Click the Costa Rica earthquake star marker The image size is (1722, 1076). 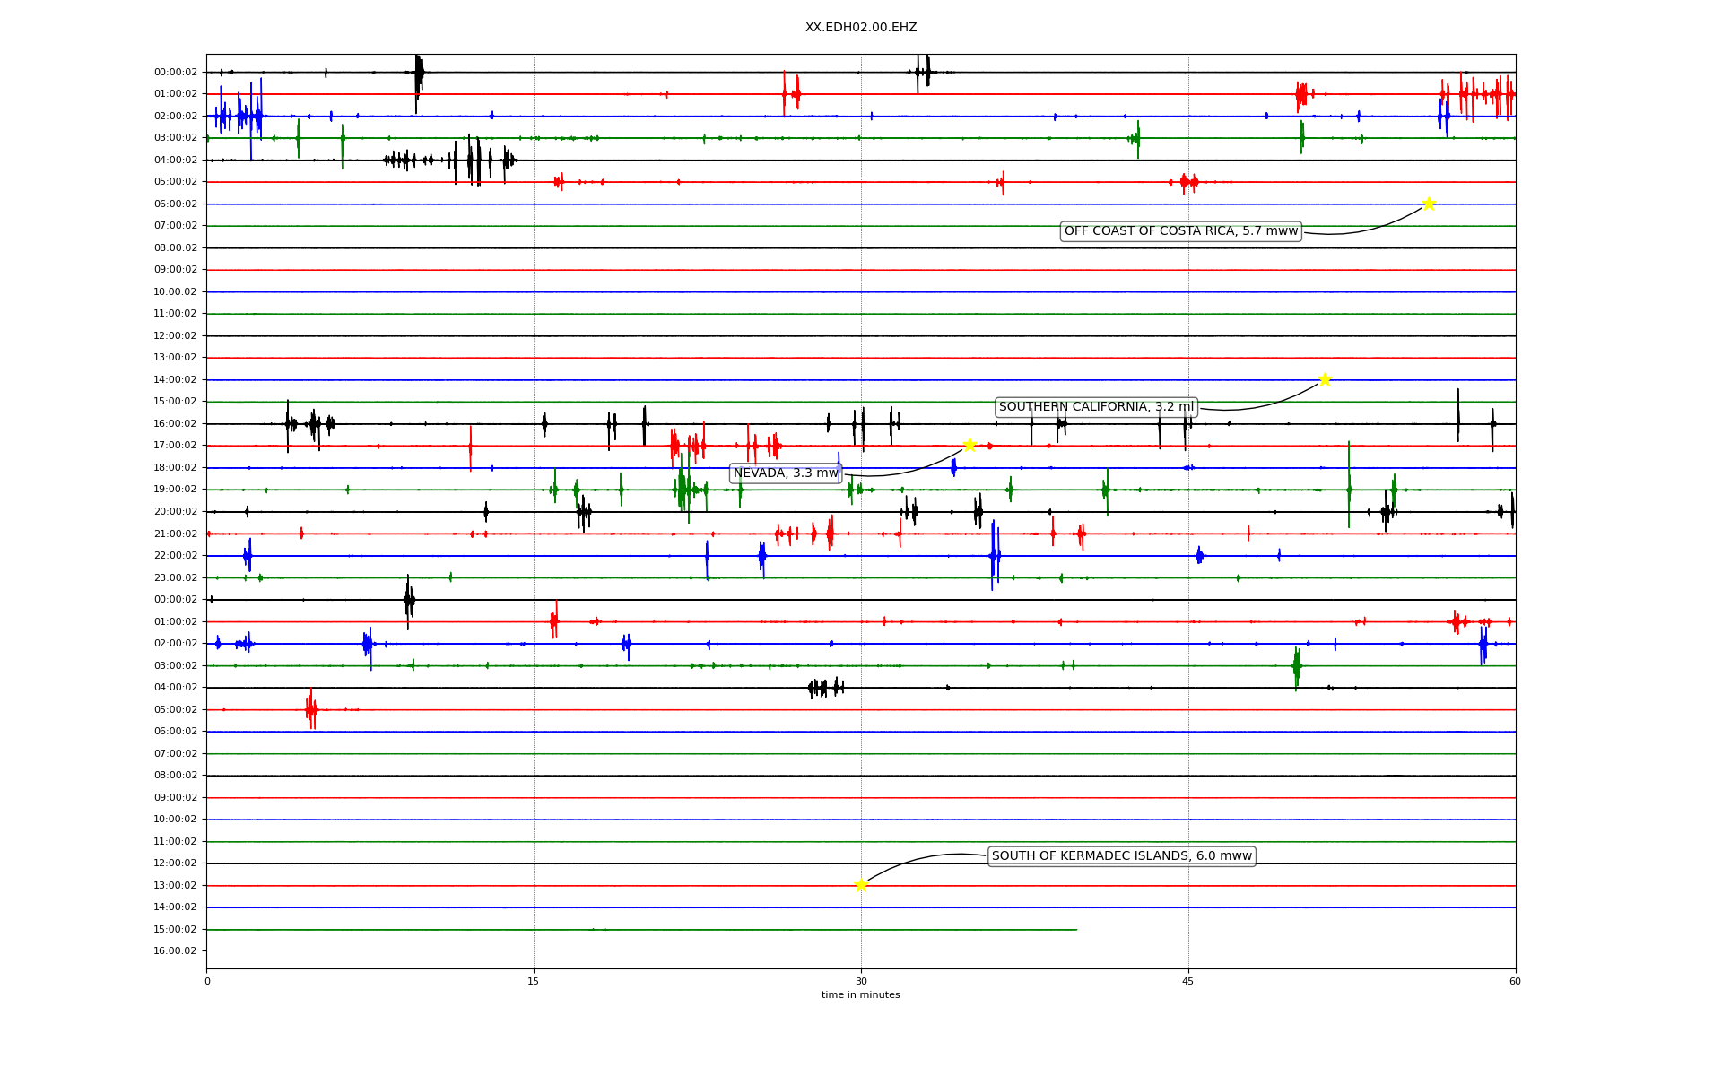(x=1429, y=204)
